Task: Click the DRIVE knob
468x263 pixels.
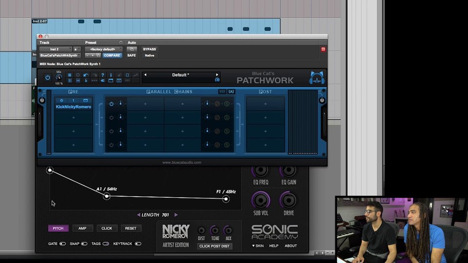Action: tap(289, 200)
